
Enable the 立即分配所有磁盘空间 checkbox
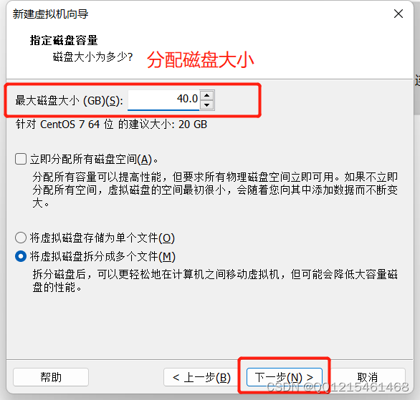pos(21,159)
